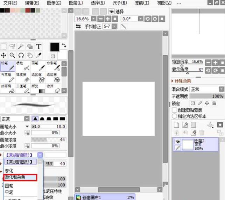Image resolution: width=225 pixels, height=200 pixels.
Task: Pick the eyedropper color picker tool
Action: (x=38, y=55)
